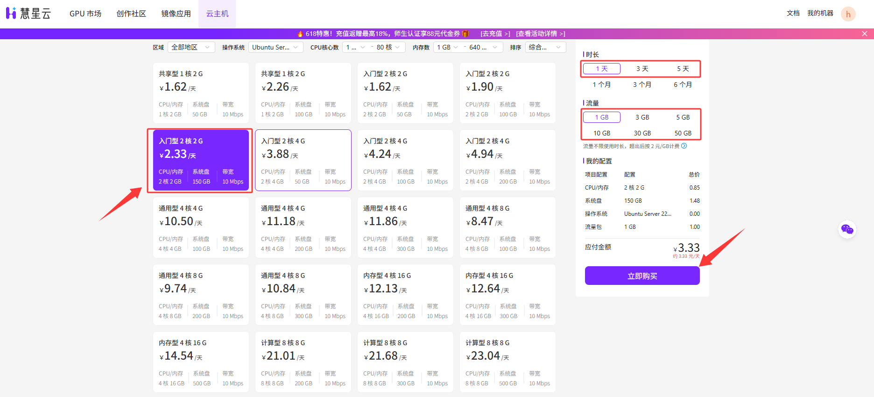Select the 内存型 4核16G ¥12.13 plan card
Viewport: 874px width, 397px height.
(405, 295)
